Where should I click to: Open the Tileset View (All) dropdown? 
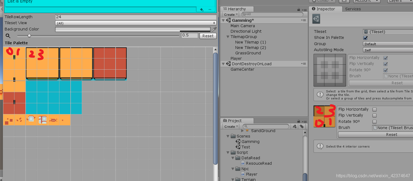(135, 23)
